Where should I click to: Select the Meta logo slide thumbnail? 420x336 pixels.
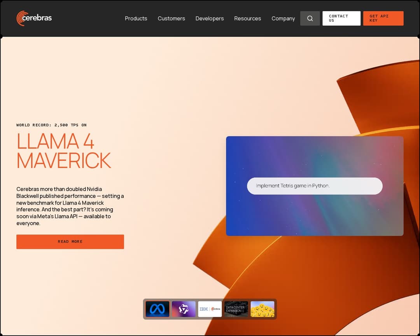[157, 309]
